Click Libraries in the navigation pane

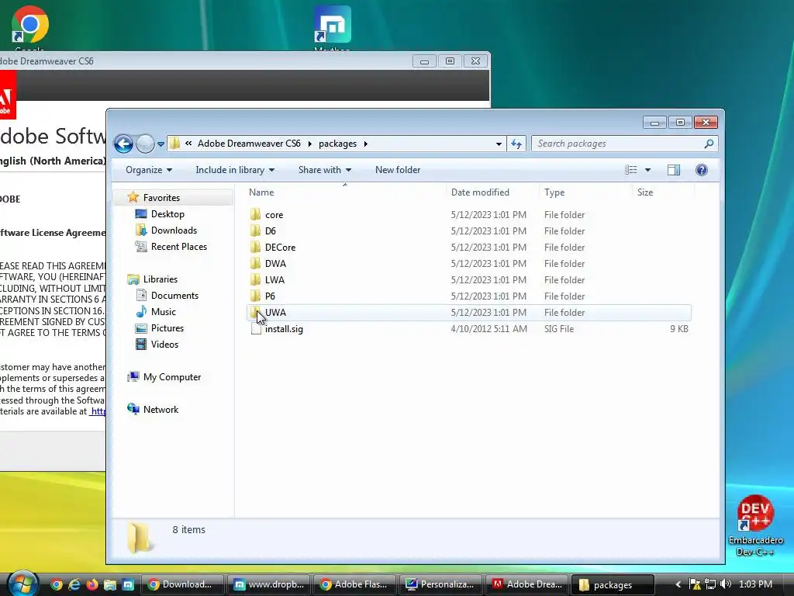pyautogui.click(x=160, y=279)
